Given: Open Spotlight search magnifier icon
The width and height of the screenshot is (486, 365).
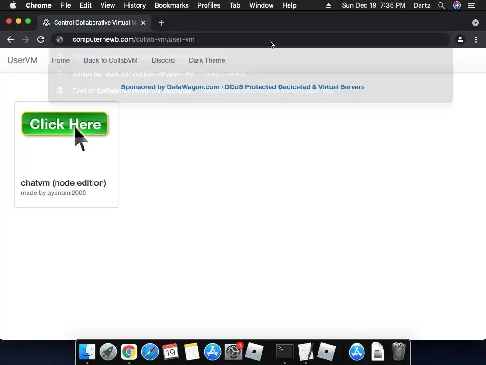Looking at the screenshot, I should point(441,5).
